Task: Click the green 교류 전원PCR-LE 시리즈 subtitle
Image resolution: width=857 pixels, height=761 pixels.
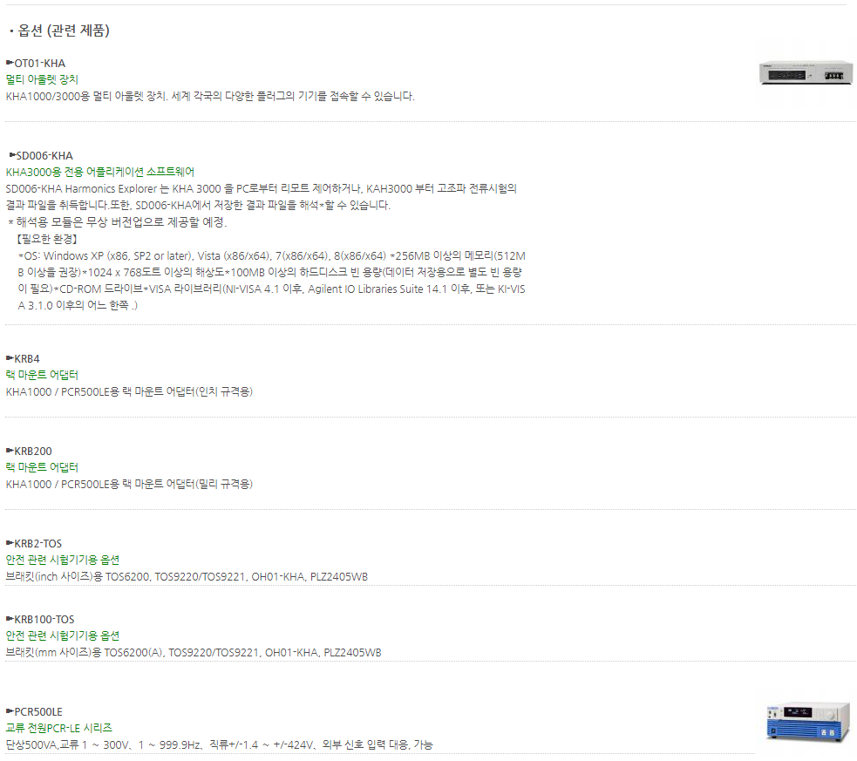Action: point(59,728)
